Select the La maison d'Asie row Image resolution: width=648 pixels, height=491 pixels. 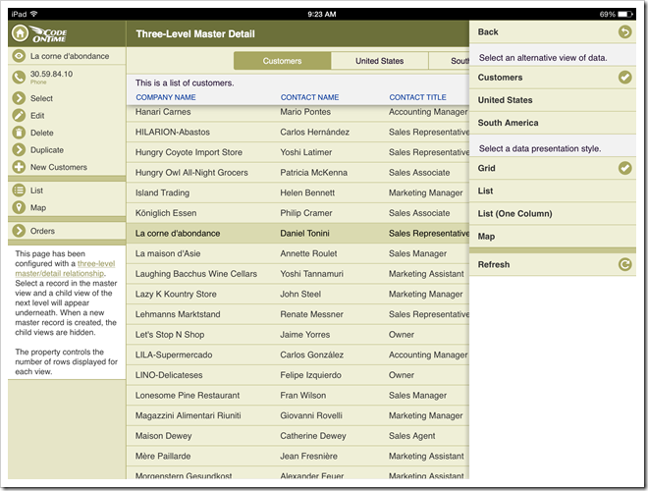coord(297,253)
